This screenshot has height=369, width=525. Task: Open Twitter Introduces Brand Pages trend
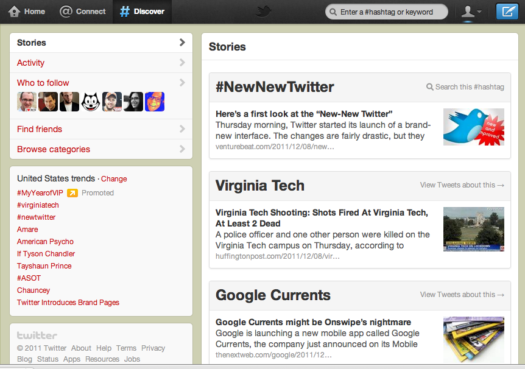point(68,303)
